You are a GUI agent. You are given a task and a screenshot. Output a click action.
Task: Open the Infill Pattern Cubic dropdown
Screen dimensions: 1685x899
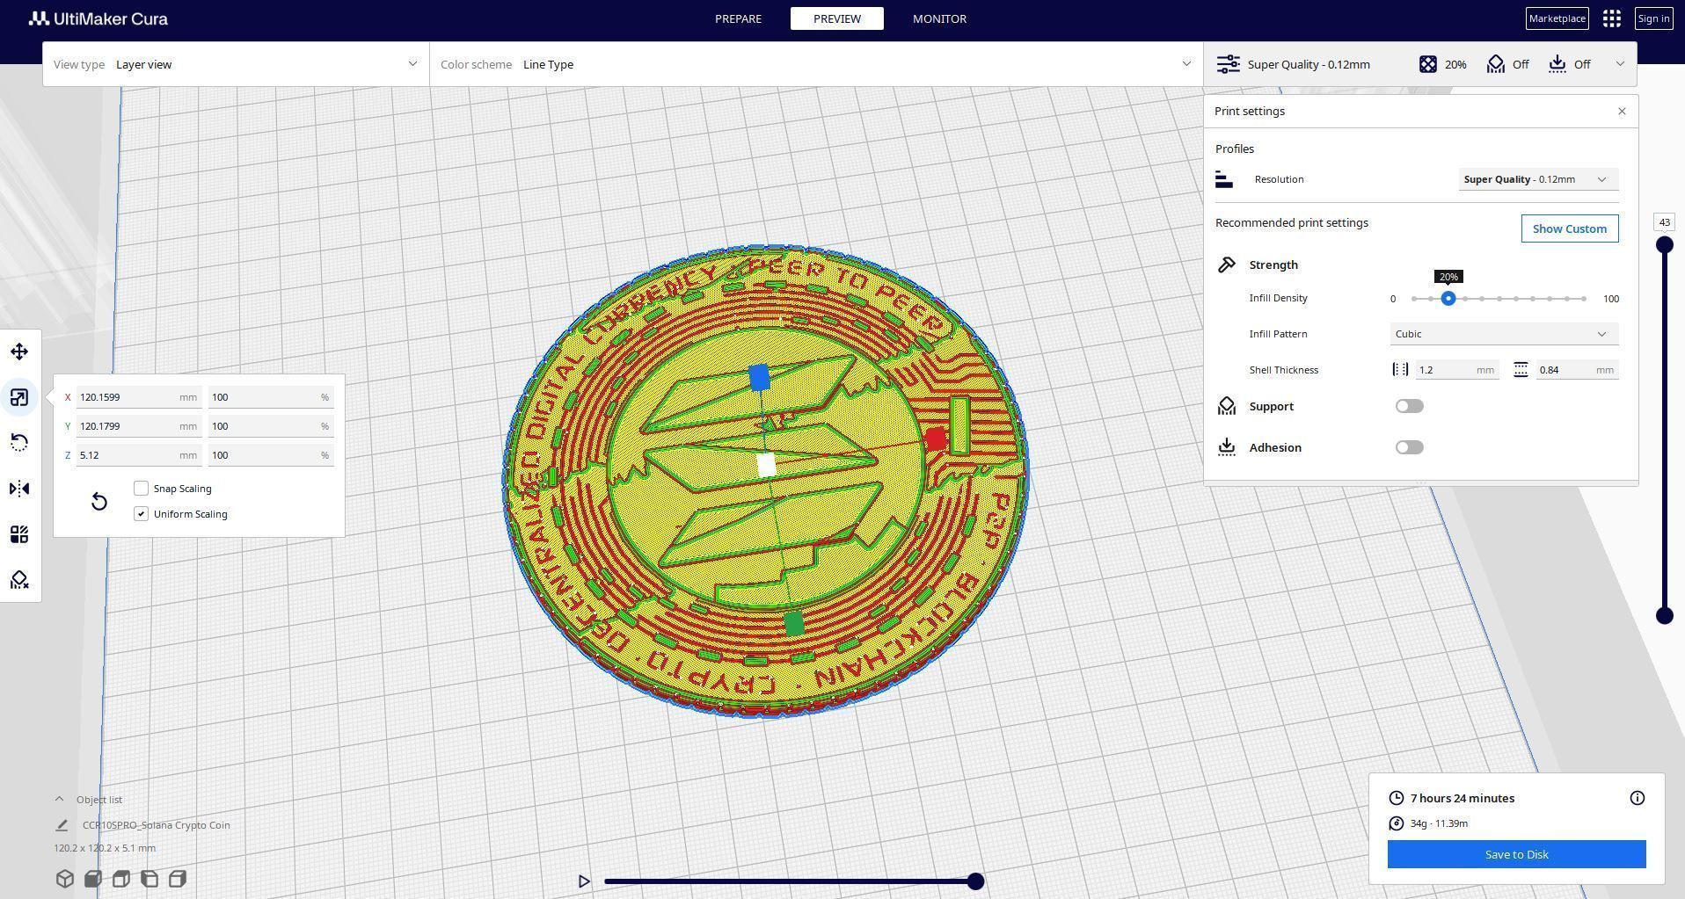1504,334
